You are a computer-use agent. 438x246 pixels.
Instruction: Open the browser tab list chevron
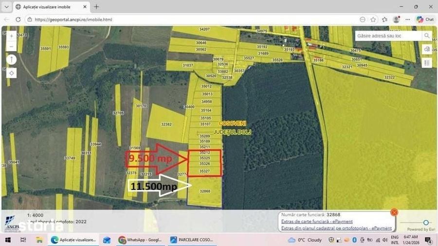6,7
